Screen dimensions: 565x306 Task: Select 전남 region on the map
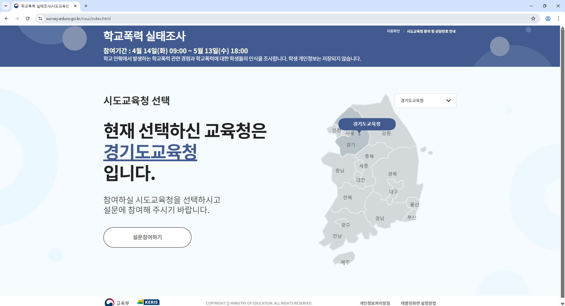[337, 236]
